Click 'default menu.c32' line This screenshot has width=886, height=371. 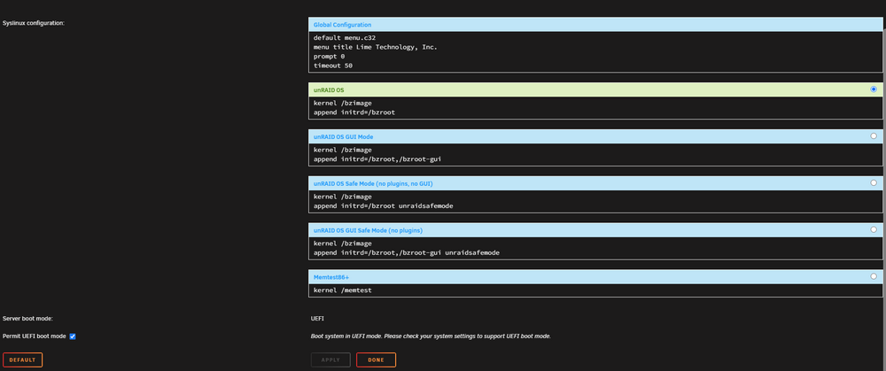(x=345, y=38)
